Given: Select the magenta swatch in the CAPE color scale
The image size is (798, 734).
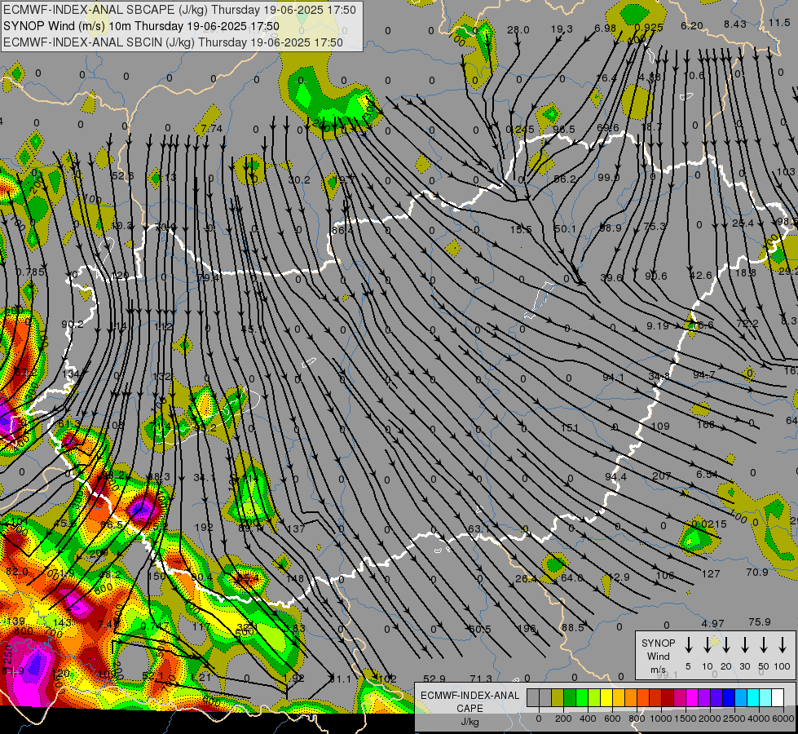Looking at the screenshot, I should pyautogui.click(x=692, y=697).
